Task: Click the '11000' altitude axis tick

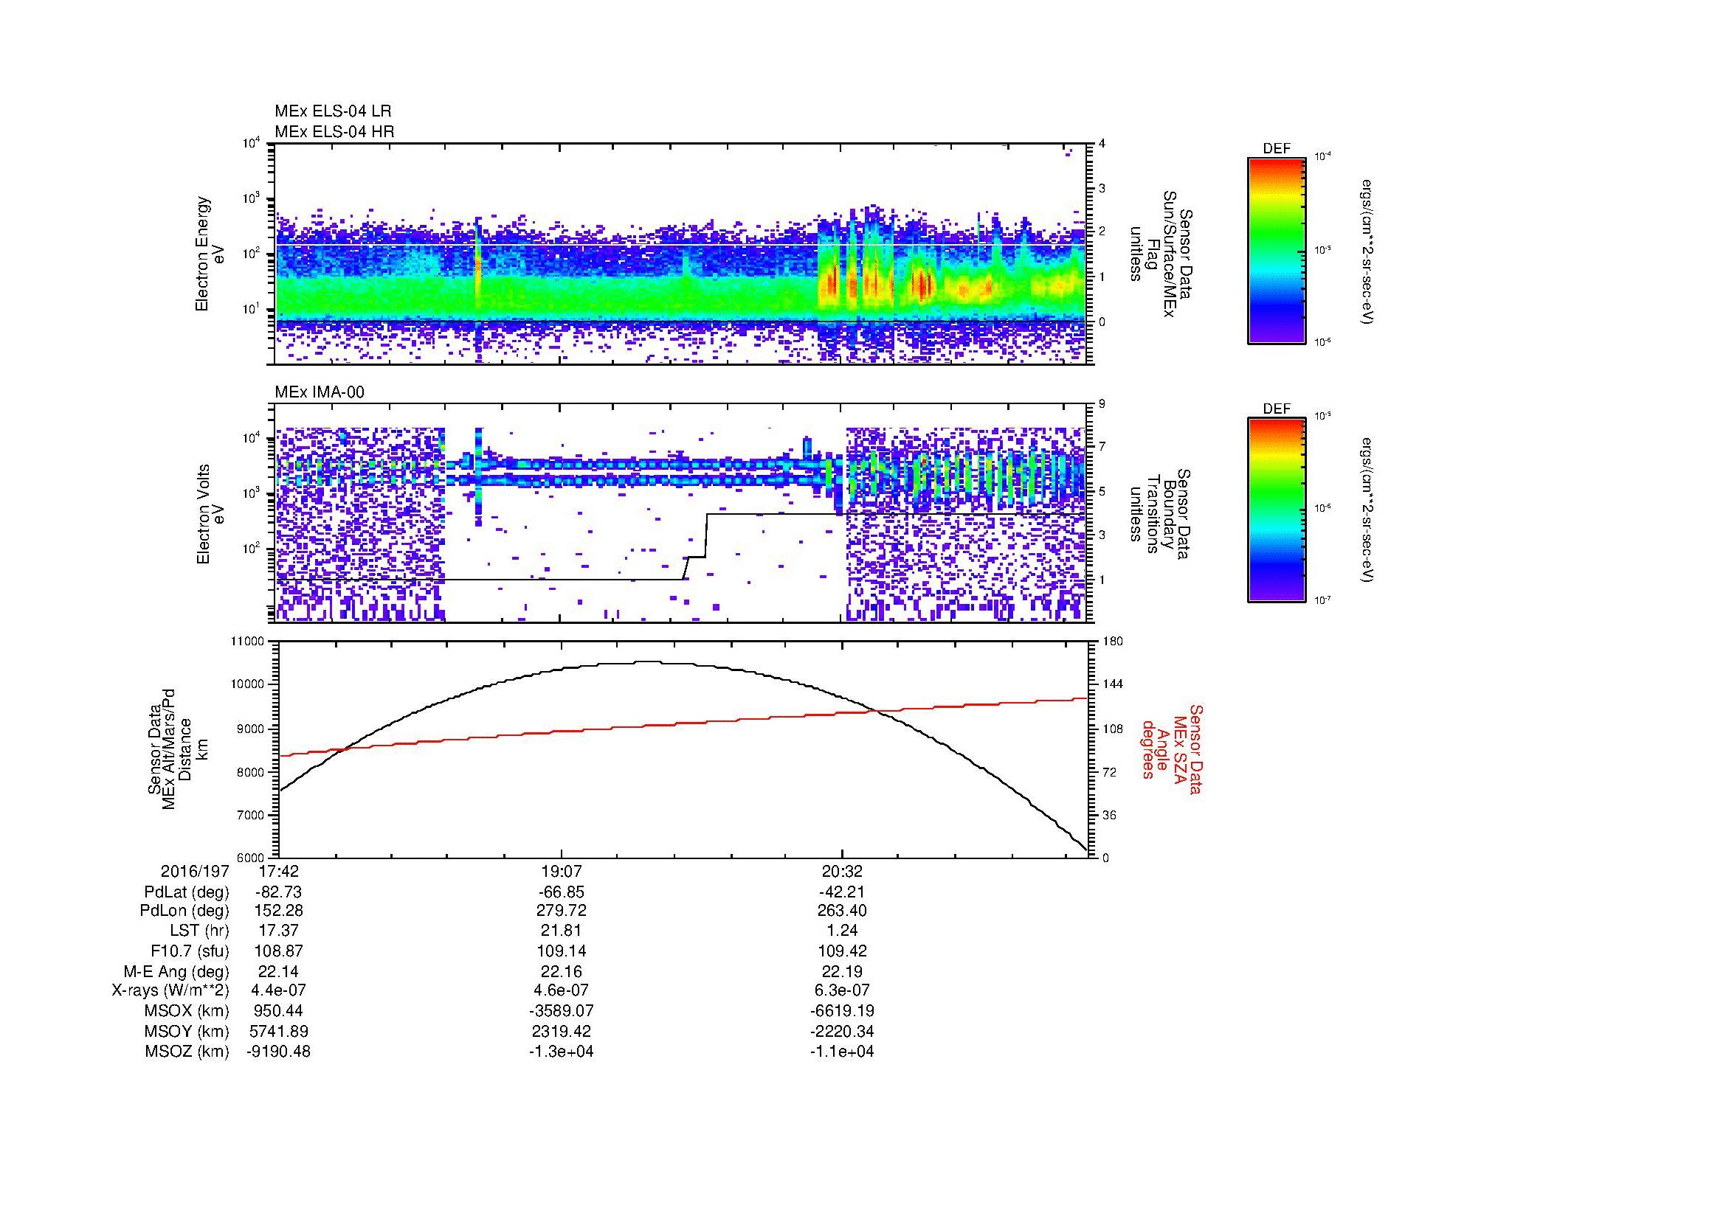Action: point(248,642)
